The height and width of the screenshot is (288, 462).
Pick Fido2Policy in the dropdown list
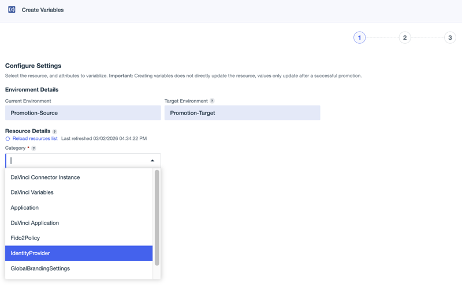pyautogui.click(x=79, y=238)
